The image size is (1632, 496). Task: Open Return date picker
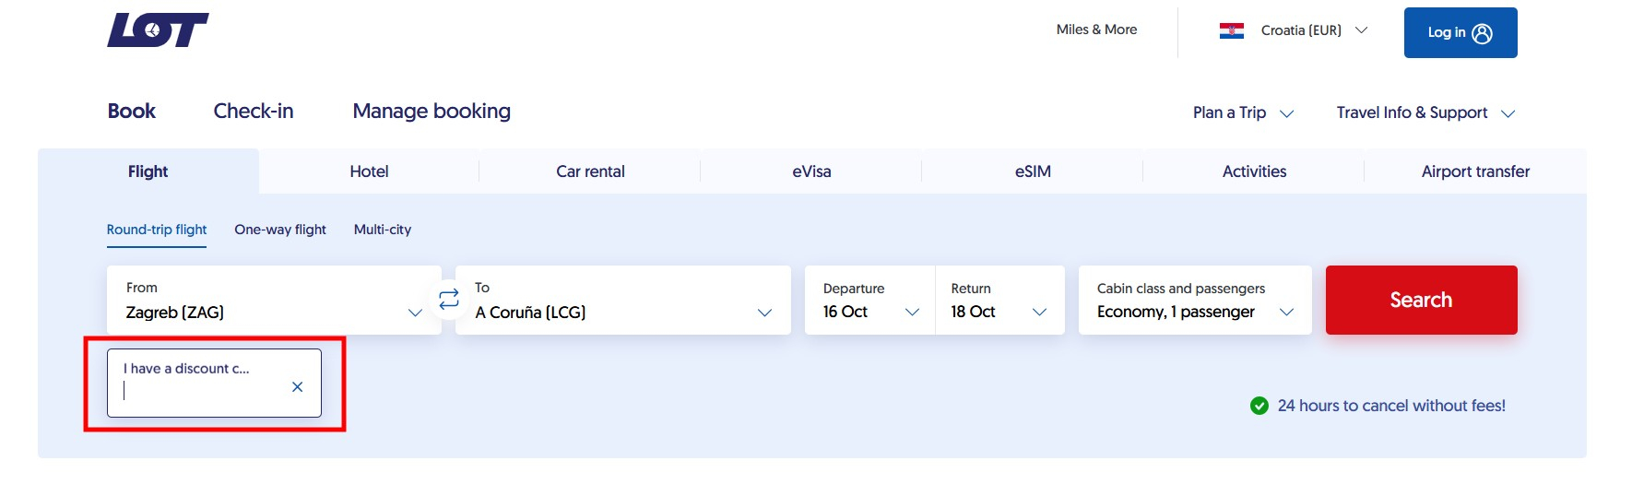pos(999,301)
